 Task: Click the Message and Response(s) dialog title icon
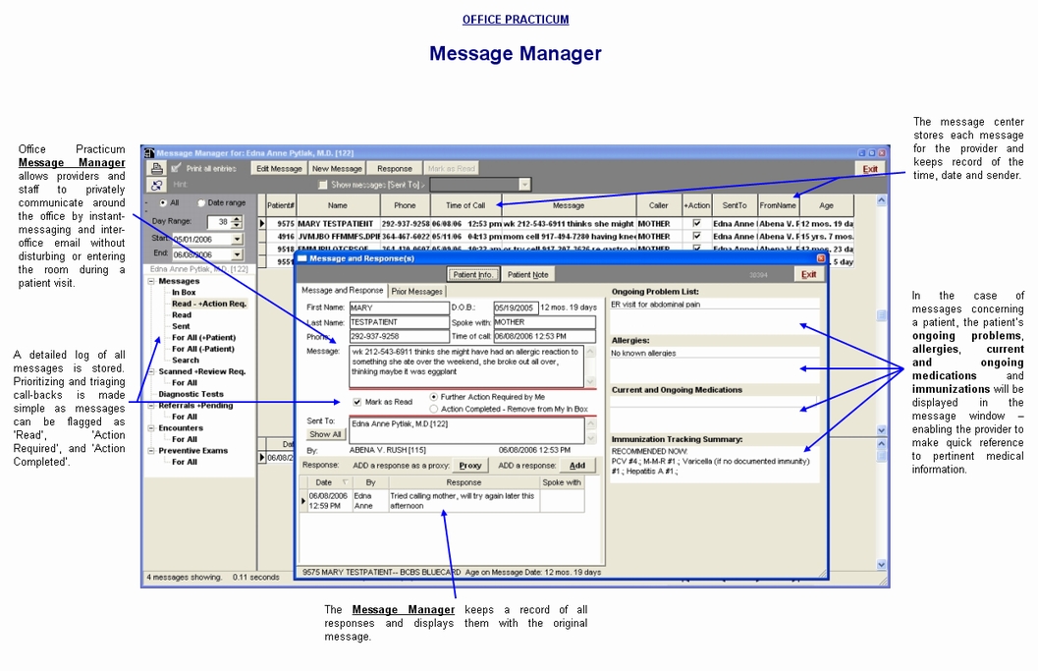pos(302,258)
